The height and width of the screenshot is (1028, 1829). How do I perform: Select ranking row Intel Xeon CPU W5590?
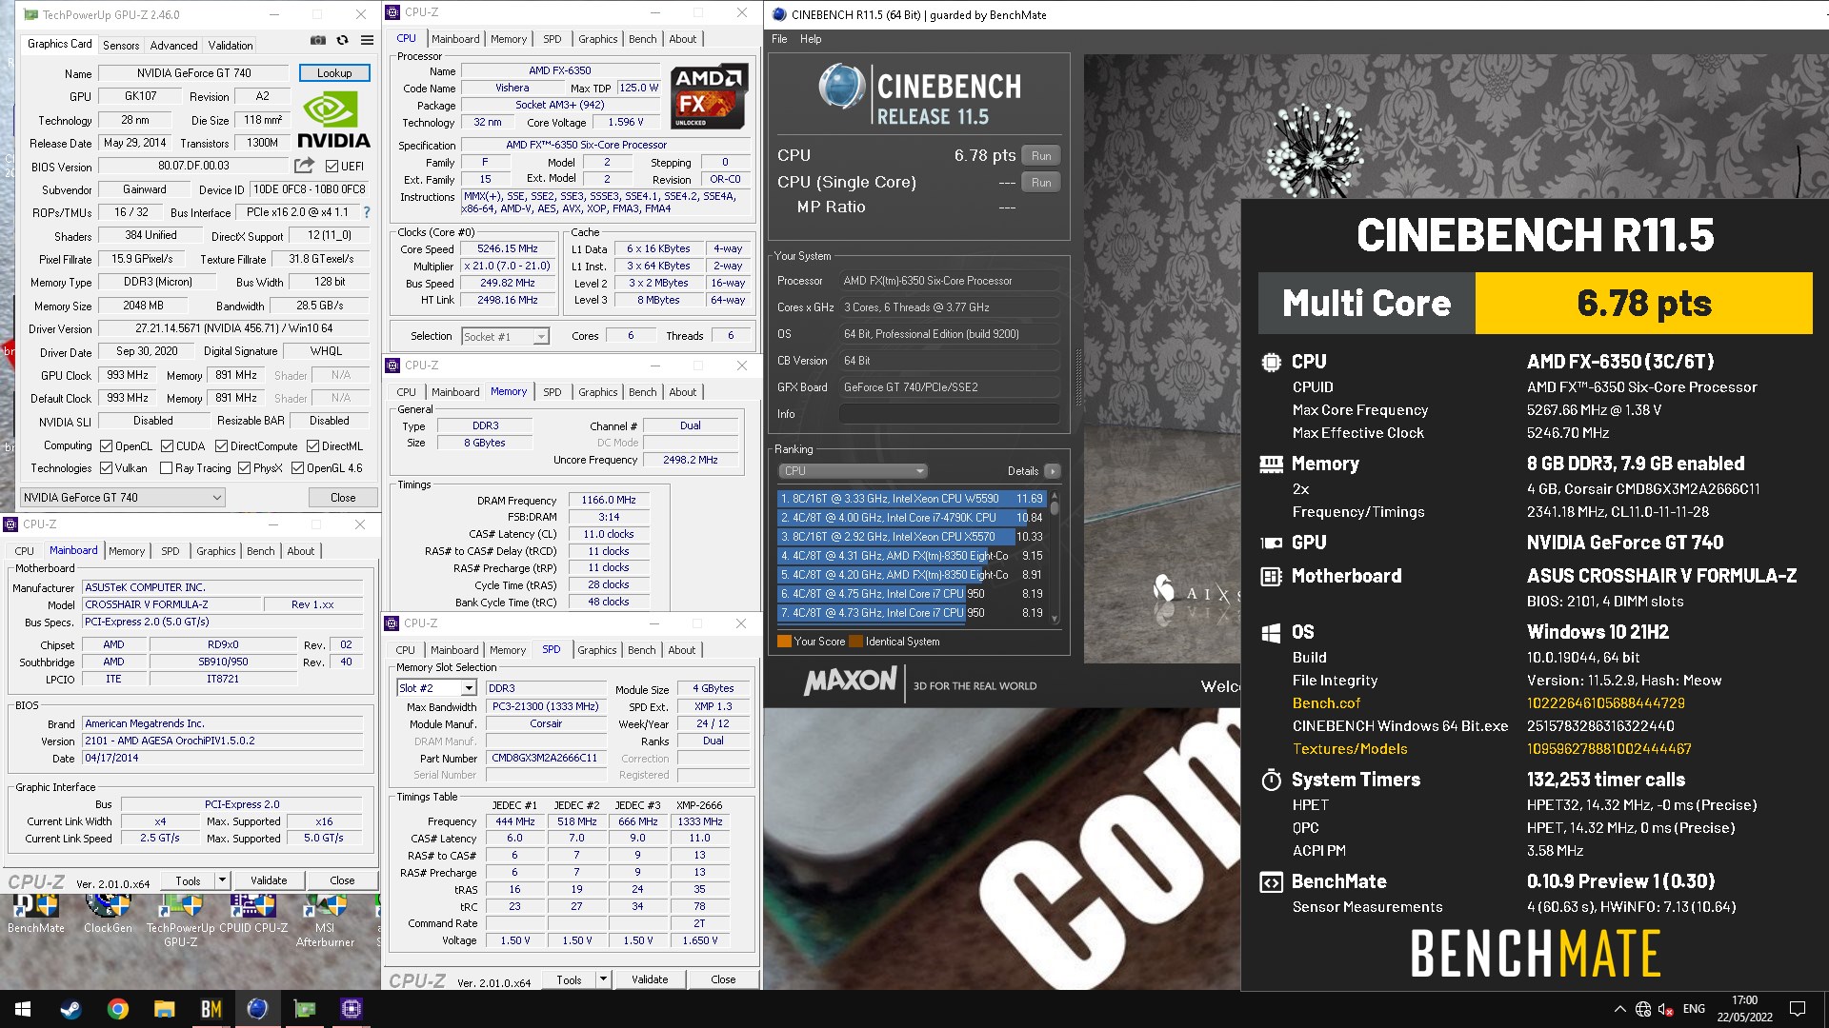click(911, 498)
